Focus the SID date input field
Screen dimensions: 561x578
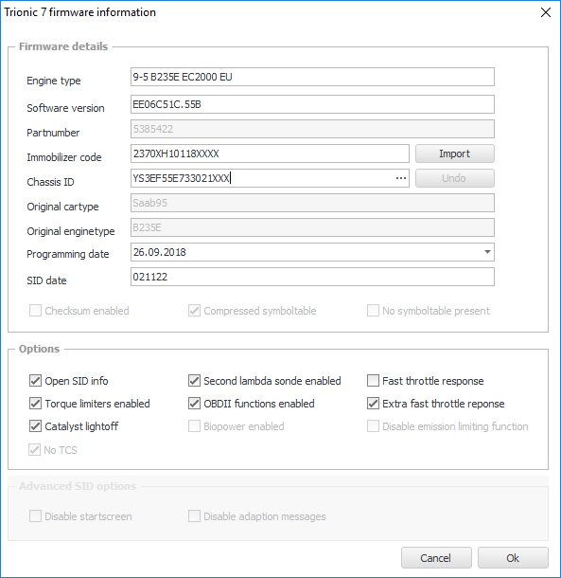(x=312, y=277)
